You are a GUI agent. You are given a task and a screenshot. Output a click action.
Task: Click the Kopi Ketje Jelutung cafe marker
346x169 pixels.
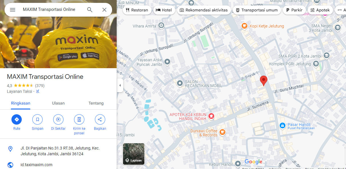point(244,26)
